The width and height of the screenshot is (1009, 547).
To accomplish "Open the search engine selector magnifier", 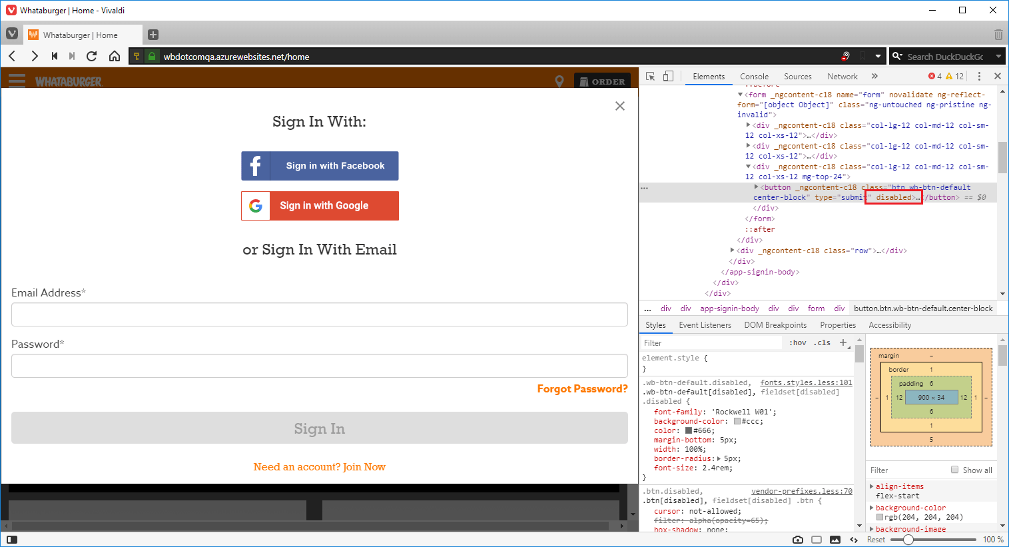I will click(x=897, y=57).
